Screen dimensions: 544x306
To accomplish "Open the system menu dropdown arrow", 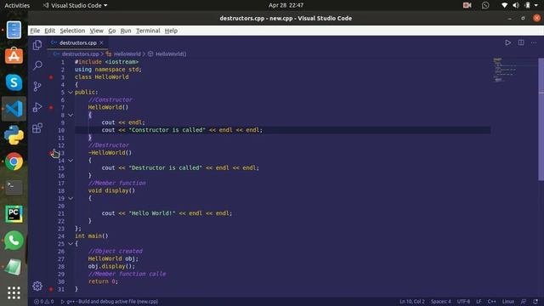I will (x=535, y=5).
